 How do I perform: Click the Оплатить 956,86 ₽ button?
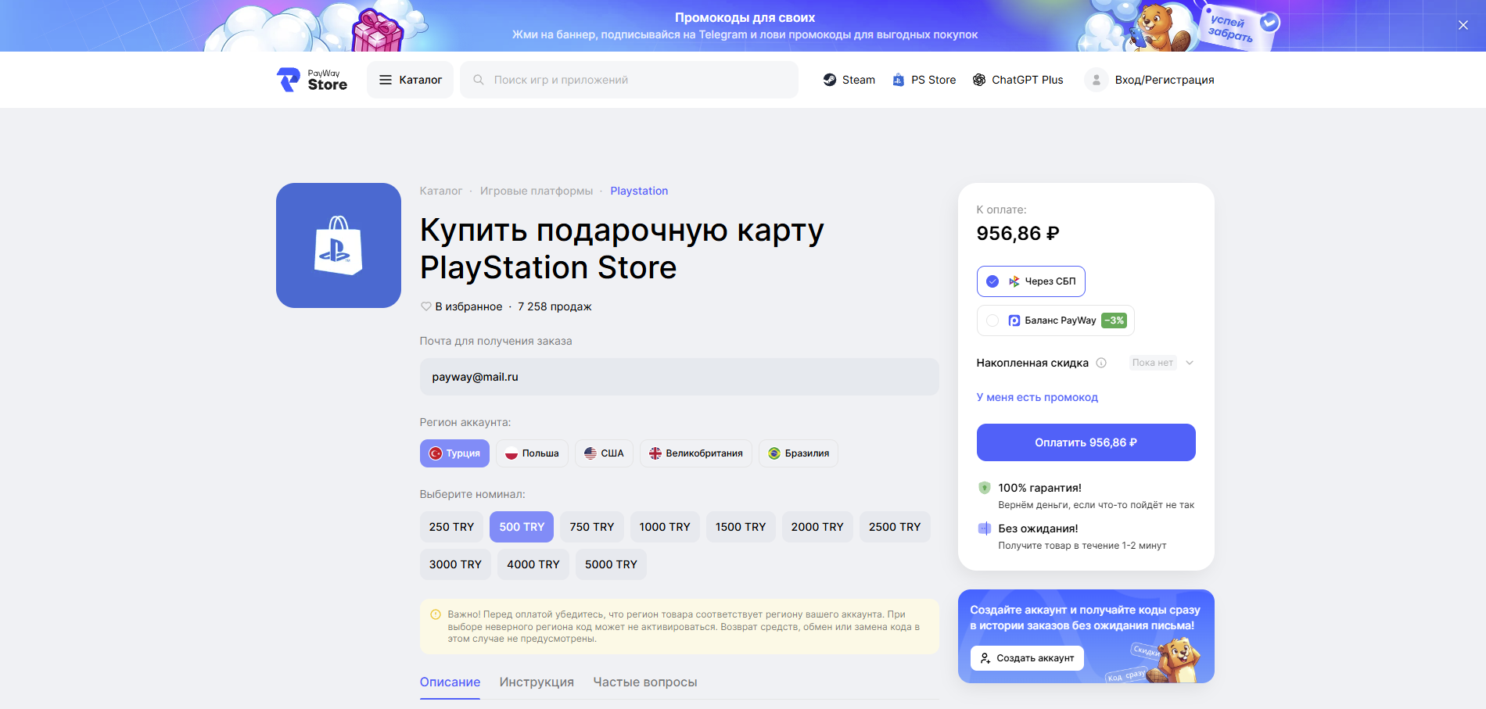click(1086, 442)
